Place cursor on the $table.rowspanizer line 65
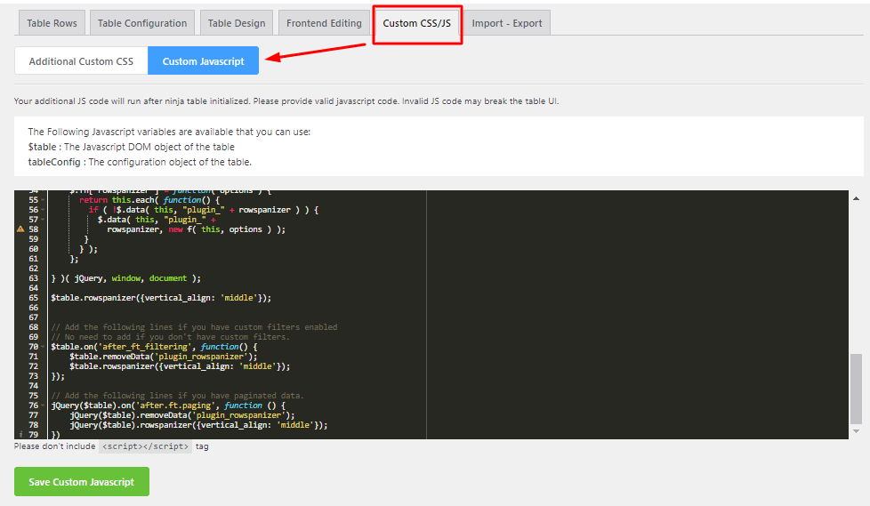Viewport: 870px width, 506px height. [160, 298]
